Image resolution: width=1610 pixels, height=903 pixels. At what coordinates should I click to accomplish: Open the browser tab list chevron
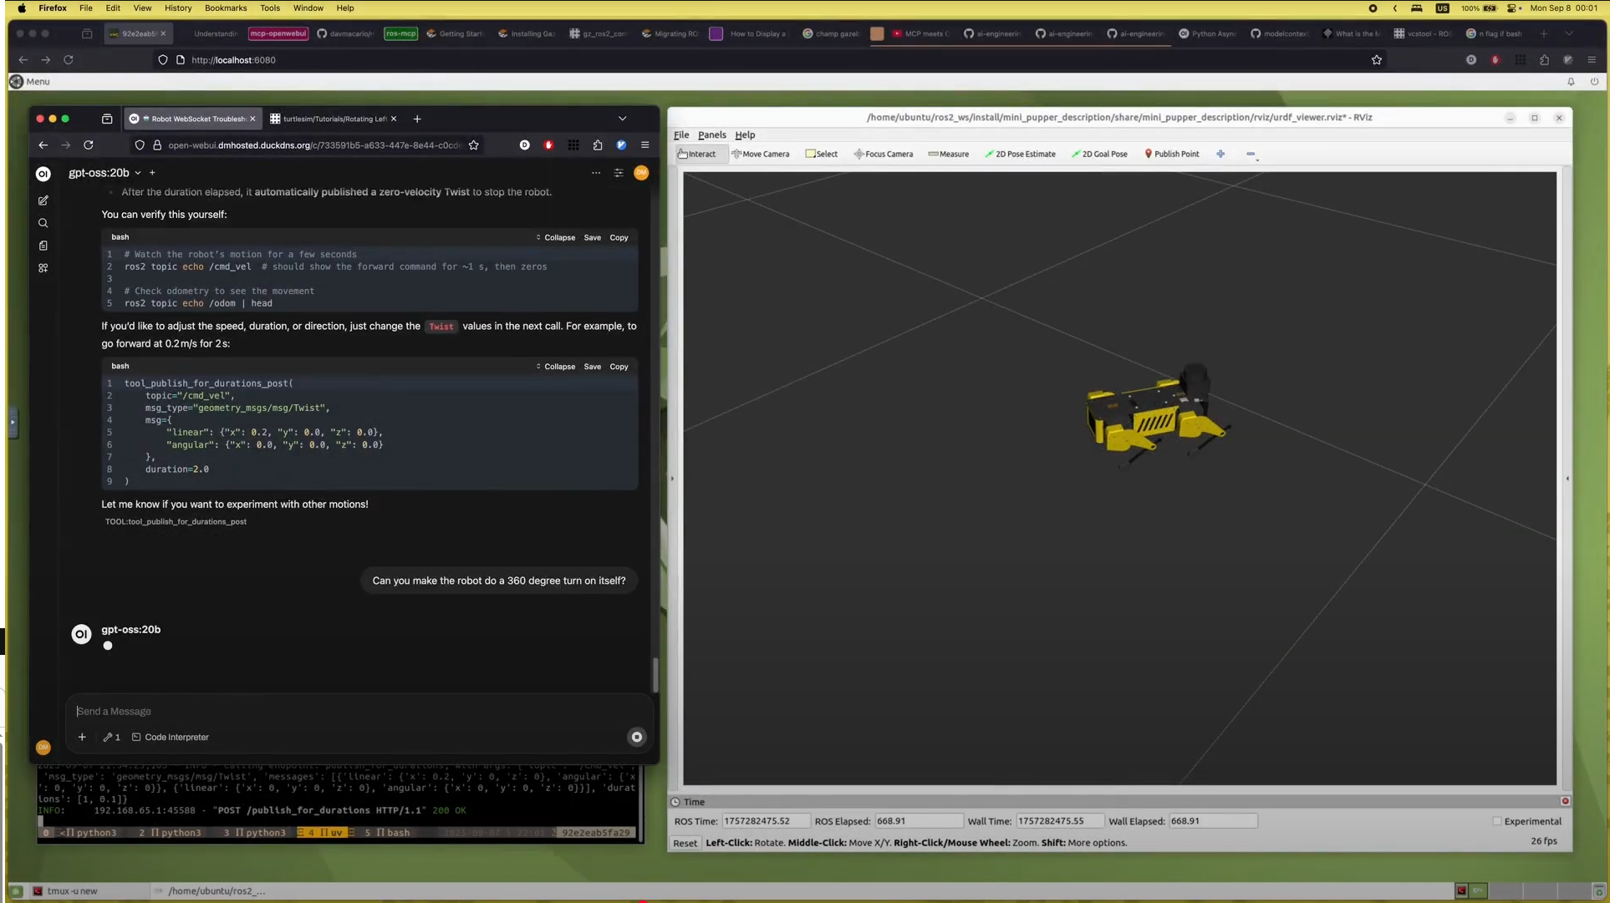[x=622, y=119]
